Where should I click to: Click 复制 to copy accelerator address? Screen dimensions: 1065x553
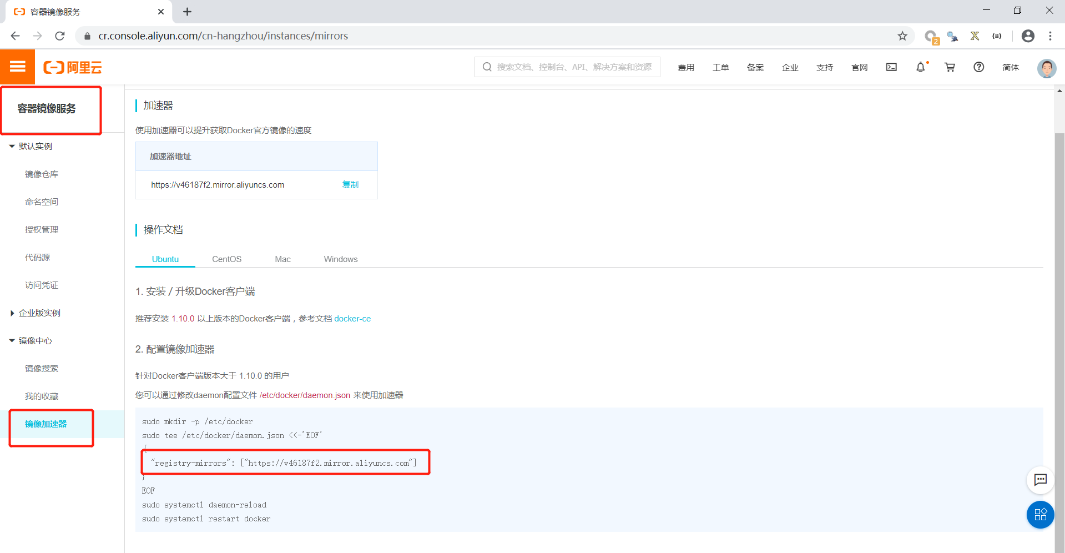click(350, 185)
